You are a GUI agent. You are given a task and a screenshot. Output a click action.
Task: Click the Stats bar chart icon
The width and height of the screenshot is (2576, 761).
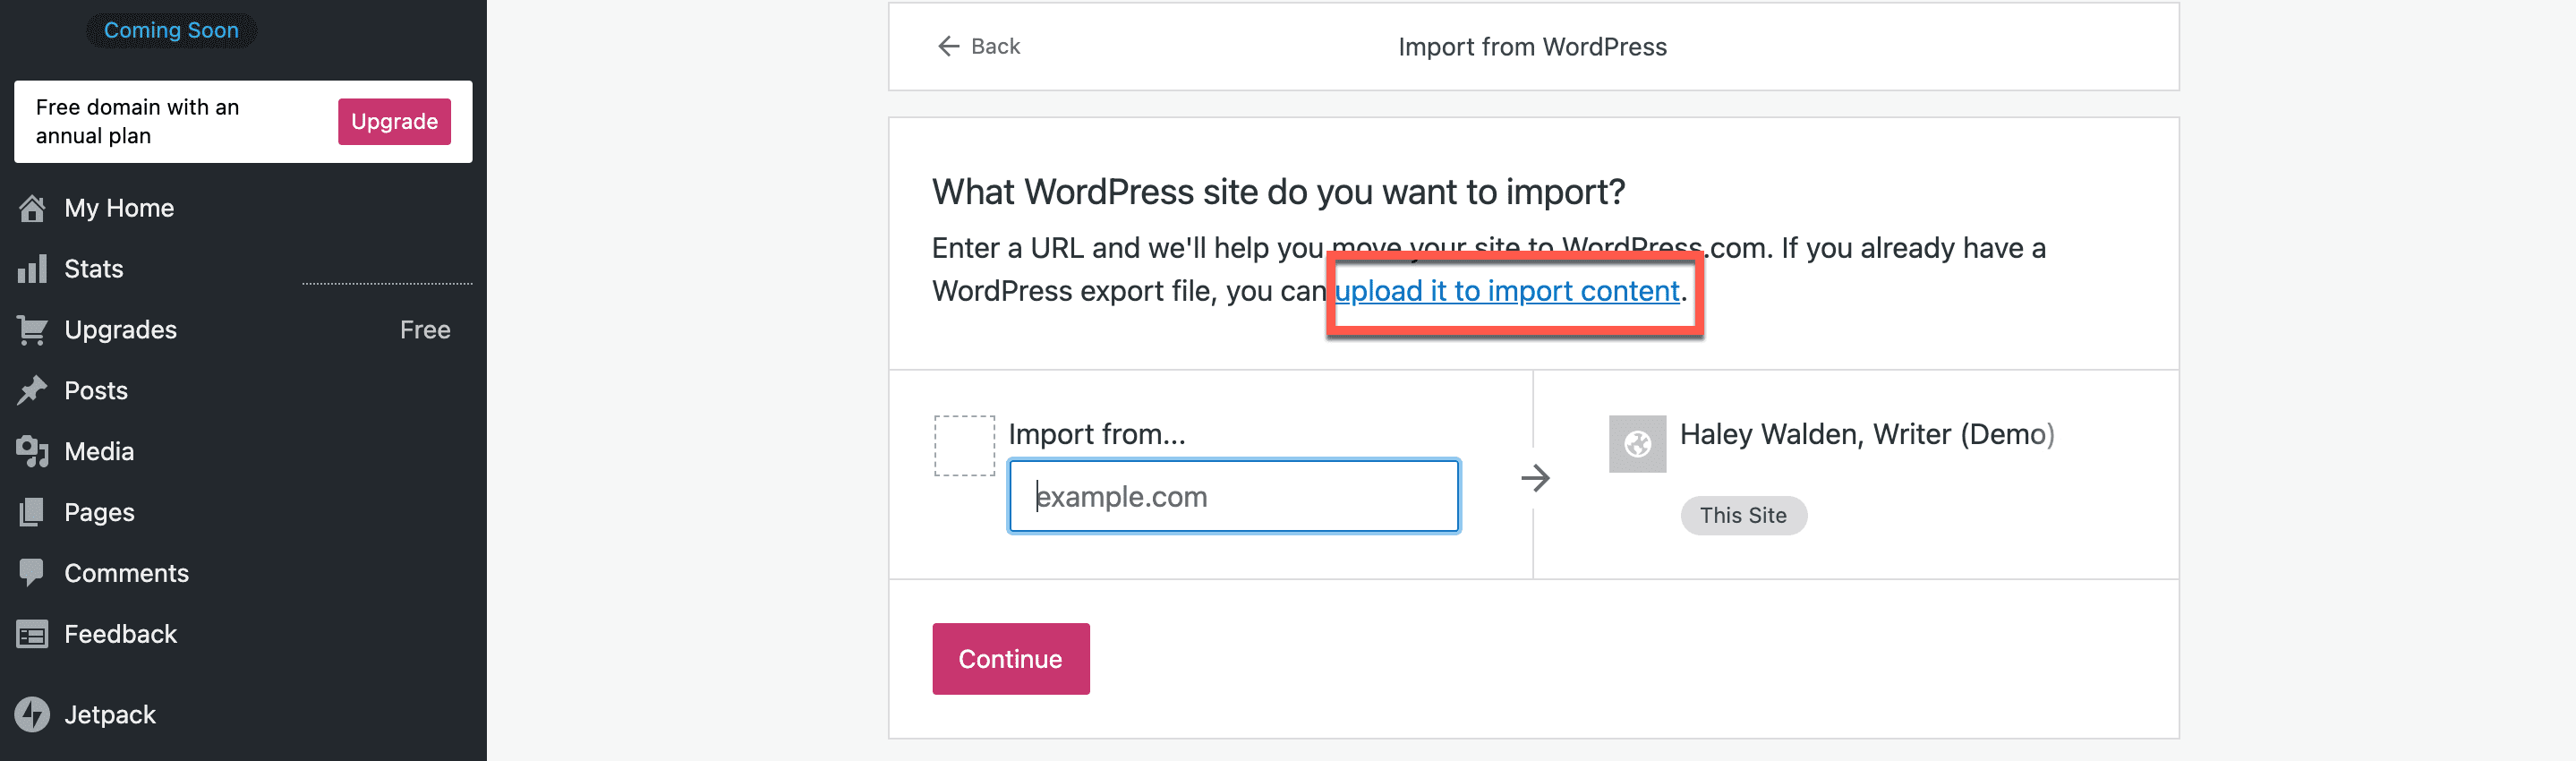point(32,269)
